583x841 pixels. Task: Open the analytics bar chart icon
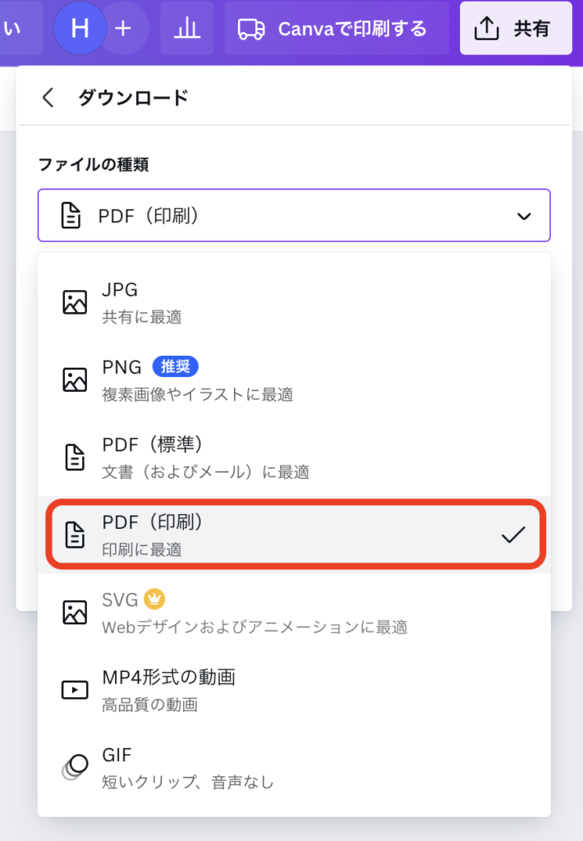click(x=187, y=29)
